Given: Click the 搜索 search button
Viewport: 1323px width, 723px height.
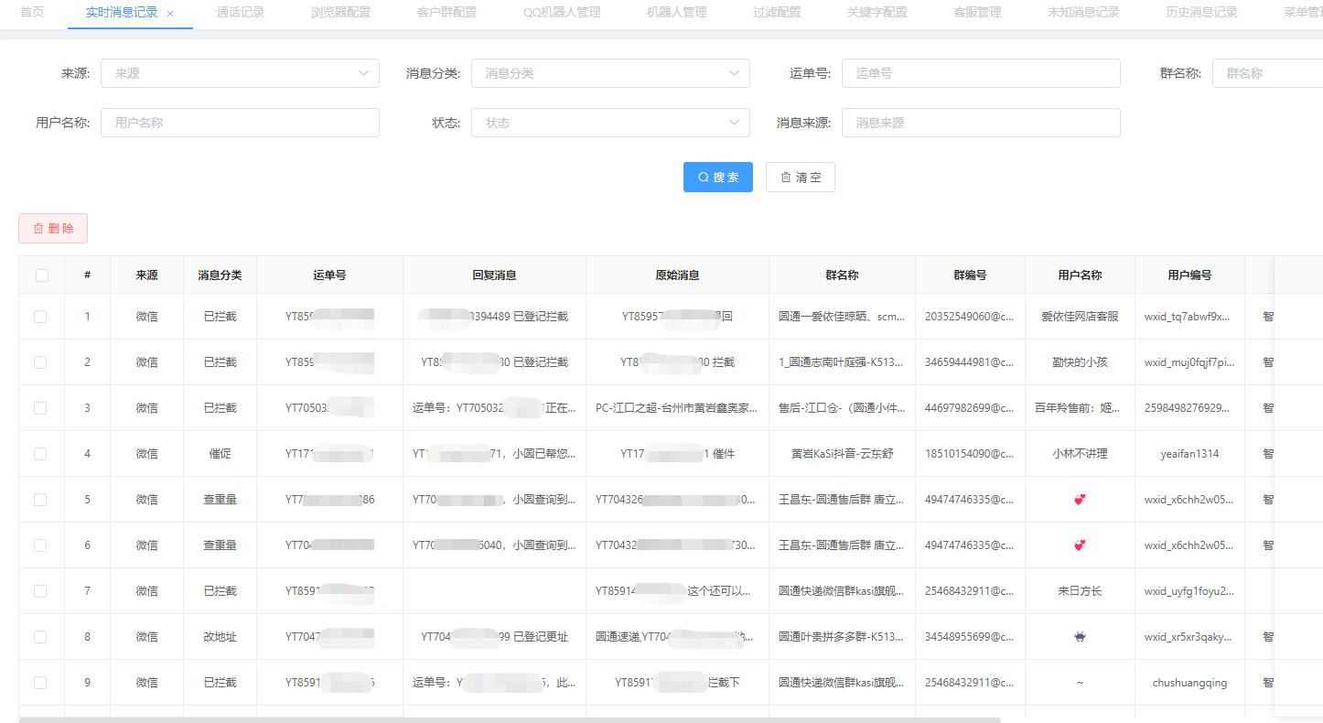Looking at the screenshot, I should click(x=717, y=177).
